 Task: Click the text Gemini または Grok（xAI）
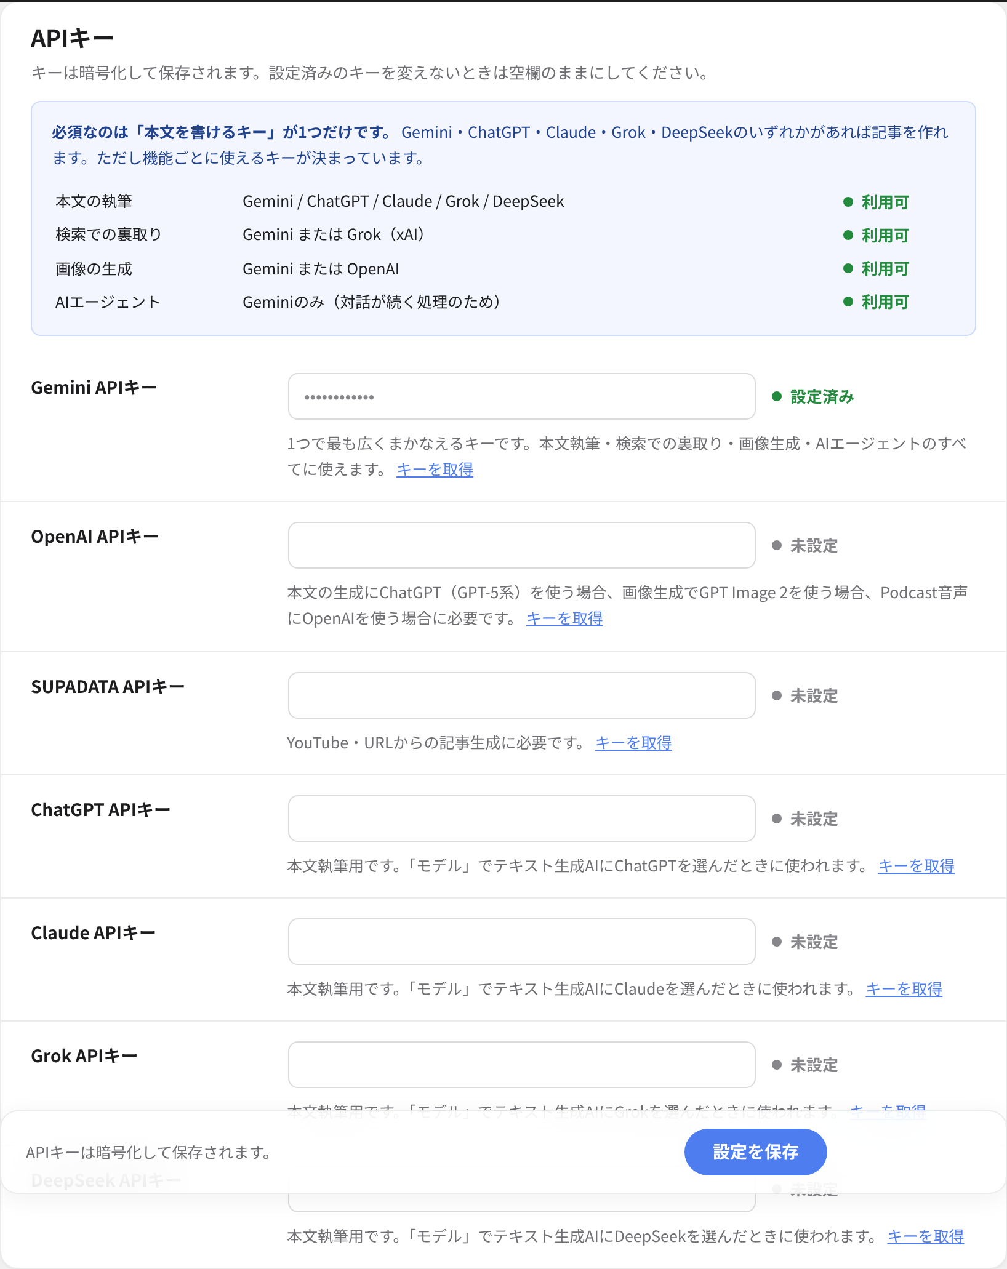pos(335,234)
